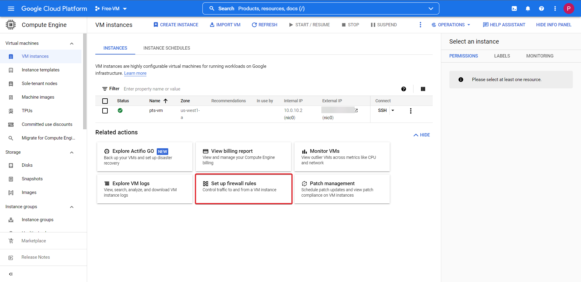The width and height of the screenshot is (581, 282).
Task: Click Hide Info Panel button
Action: 554,25
